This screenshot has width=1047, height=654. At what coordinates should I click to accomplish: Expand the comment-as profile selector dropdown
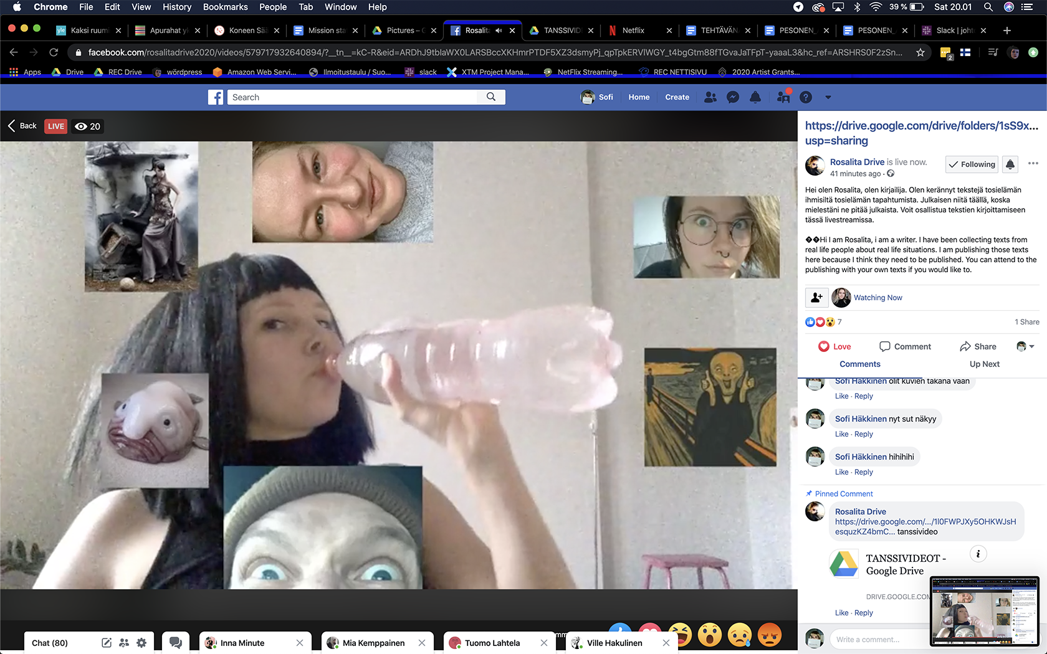pyautogui.click(x=1025, y=346)
